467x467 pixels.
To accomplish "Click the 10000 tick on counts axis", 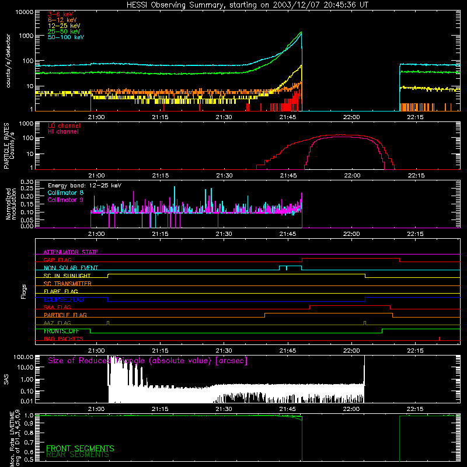I will coord(25,12).
